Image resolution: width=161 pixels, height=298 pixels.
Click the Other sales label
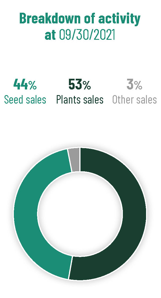point(134,100)
